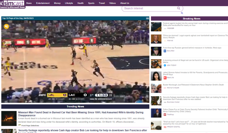Open the Lifestyle menu item
This screenshot has height=133, width=228.
pyautogui.click(x=69, y=3)
